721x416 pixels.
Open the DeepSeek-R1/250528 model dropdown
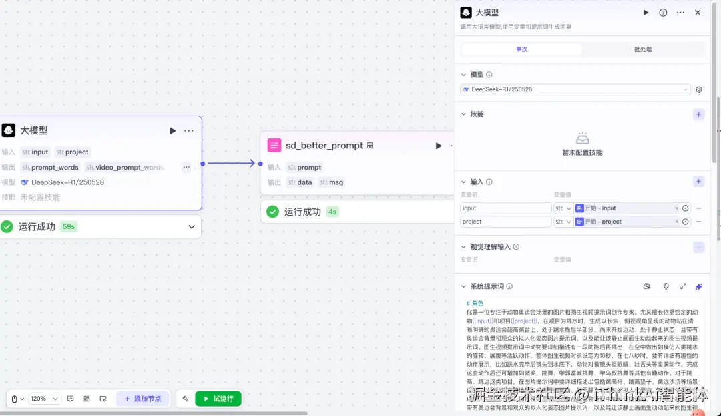coord(575,89)
